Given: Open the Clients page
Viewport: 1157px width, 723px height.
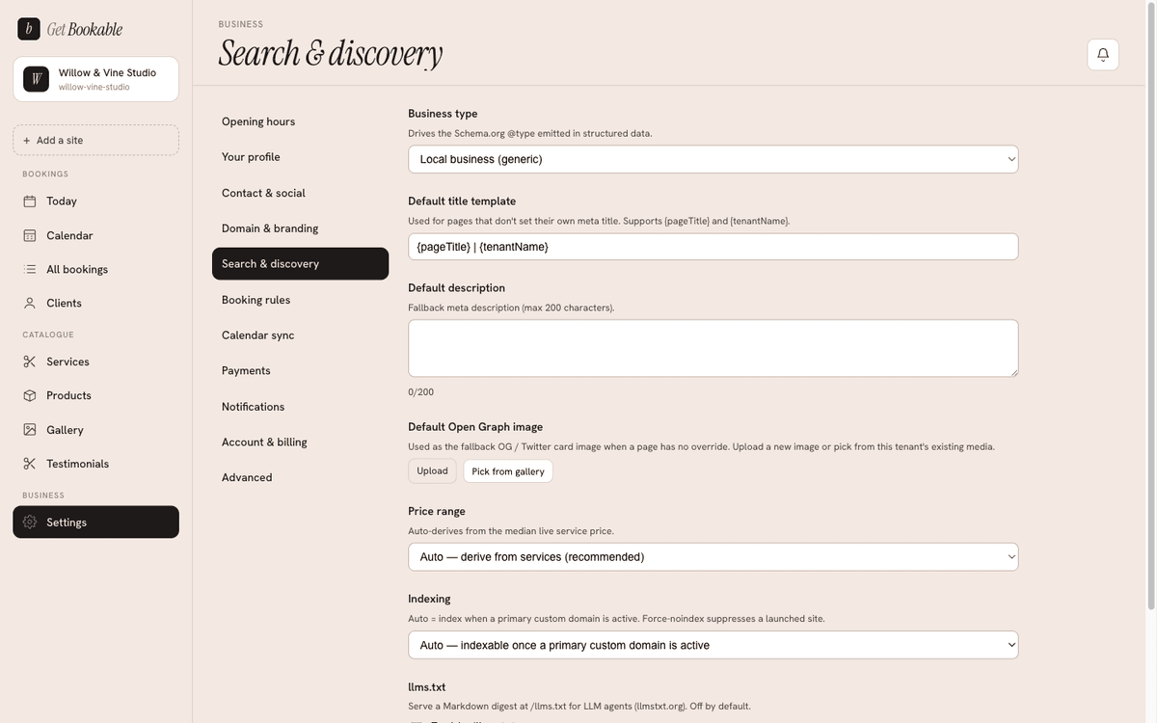Looking at the screenshot, I should [95, 303].
